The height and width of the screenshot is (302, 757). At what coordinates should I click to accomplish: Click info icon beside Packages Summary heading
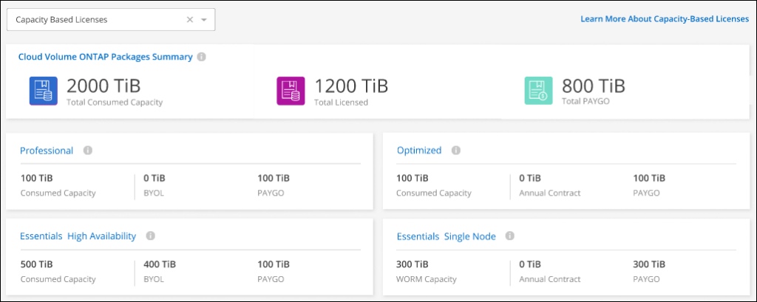pos(202,57)
